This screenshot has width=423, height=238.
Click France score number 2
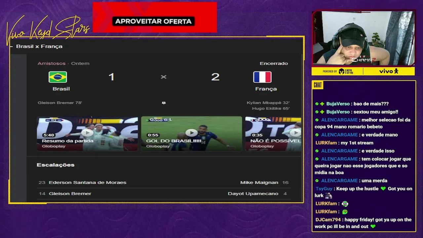click(x=215, y=77)
